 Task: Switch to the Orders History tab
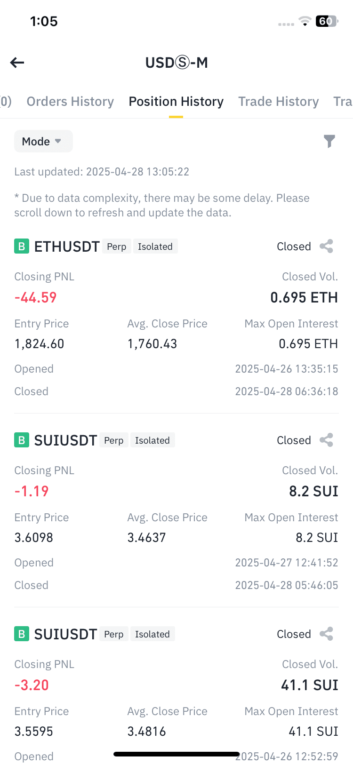[70, 102]
